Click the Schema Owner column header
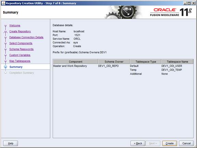The height and width of the screenshot is (148, 197). coord(114,62)
